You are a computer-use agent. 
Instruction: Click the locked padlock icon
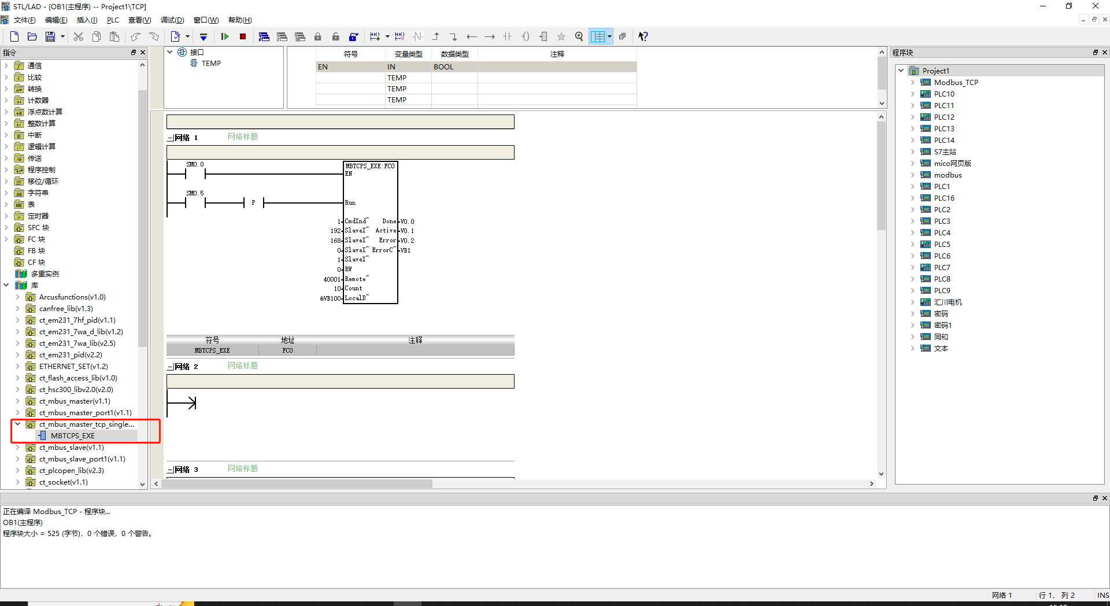pos(317,36)
